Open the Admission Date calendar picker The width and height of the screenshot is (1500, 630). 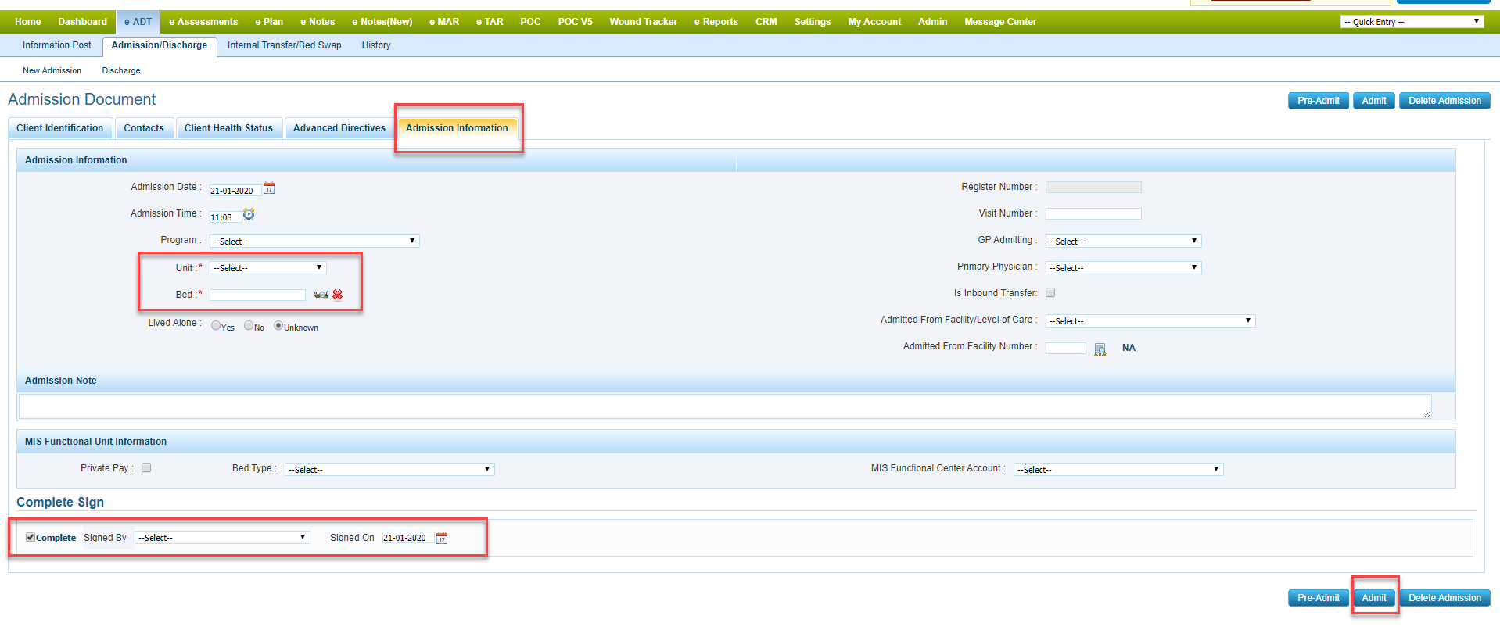point(269,188)
